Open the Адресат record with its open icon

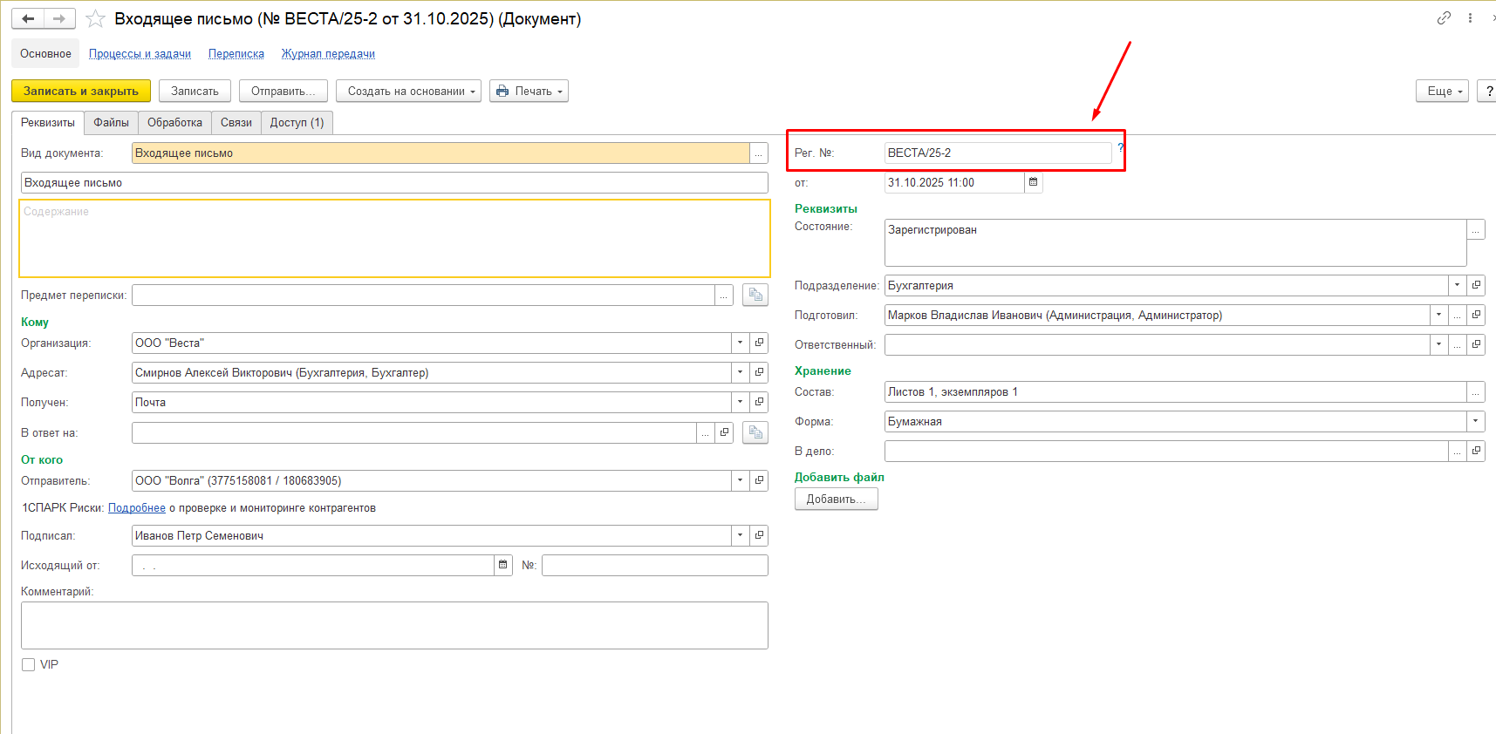[759, 372]
